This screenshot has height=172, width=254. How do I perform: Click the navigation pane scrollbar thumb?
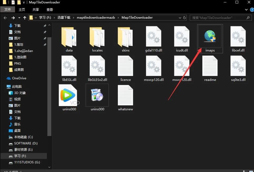49,86
